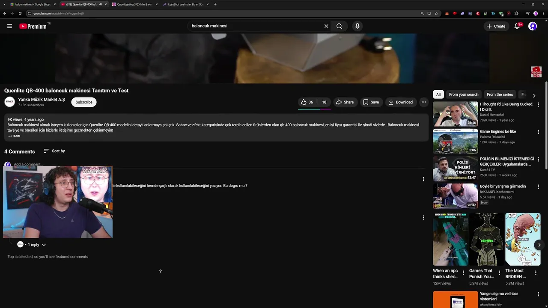Open more actions ellipsis under video
The width and height of the screenshot is (548, 308).
pos(423,102)
